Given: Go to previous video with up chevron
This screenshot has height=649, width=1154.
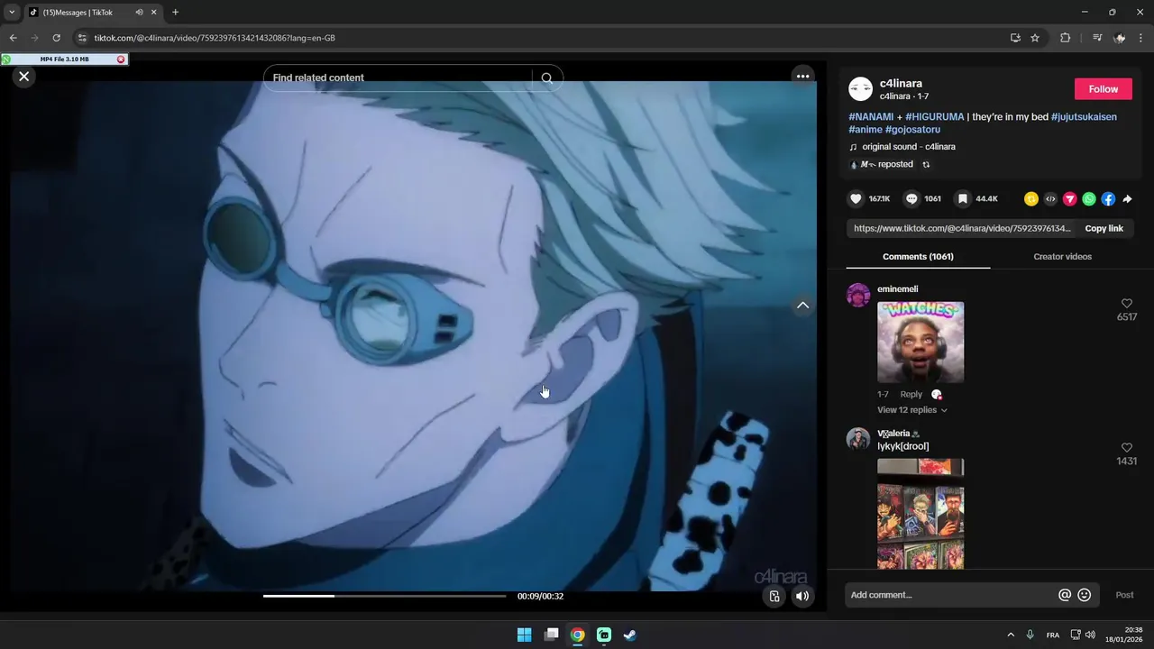Looking at the screenshot, I should 802,306.
